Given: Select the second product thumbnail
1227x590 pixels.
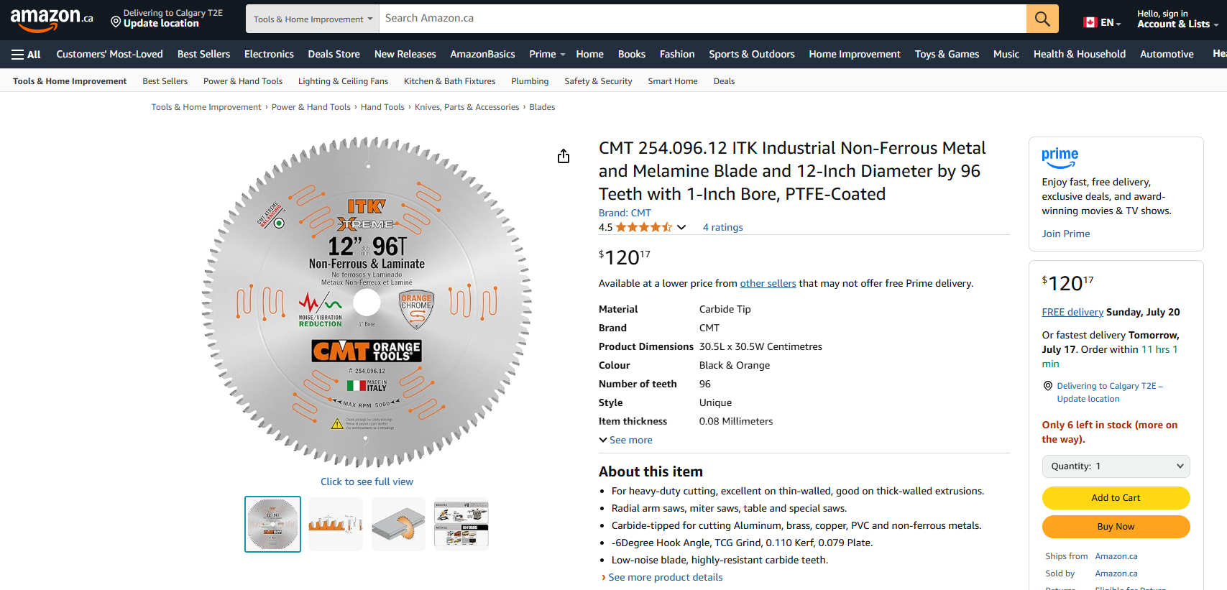Looking at the screenshot, I should pyautogui.click(x=336, y=524).
